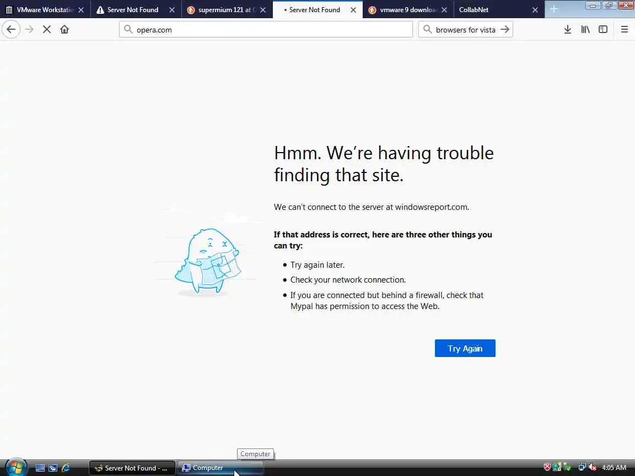Click the windowsreport.com error message text
This screenshot has height=476, width=635.
point(372,207)
